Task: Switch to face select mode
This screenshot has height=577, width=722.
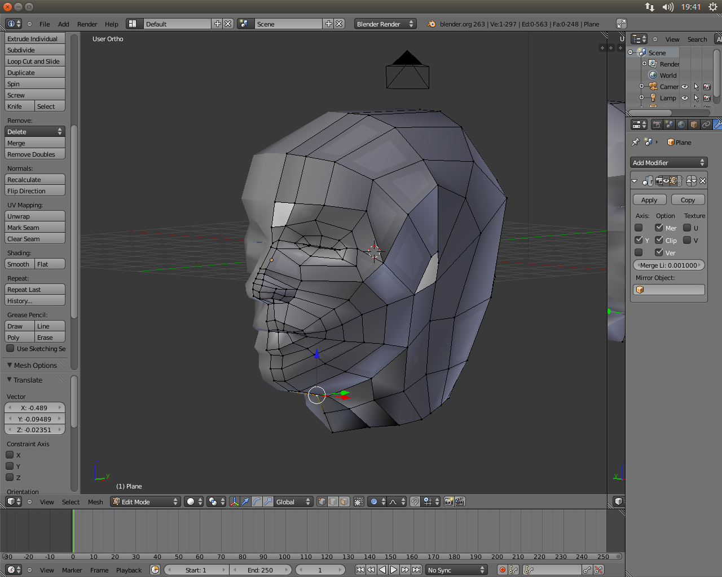Action: (345, 501)
